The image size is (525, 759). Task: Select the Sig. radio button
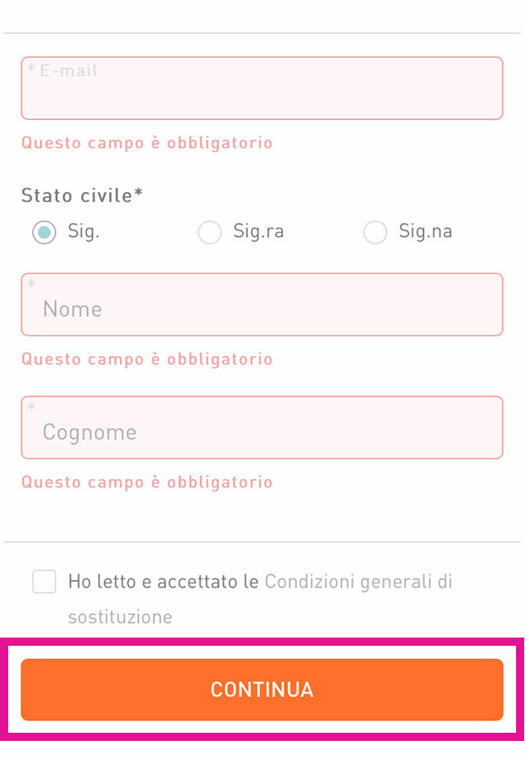point(44,232)
